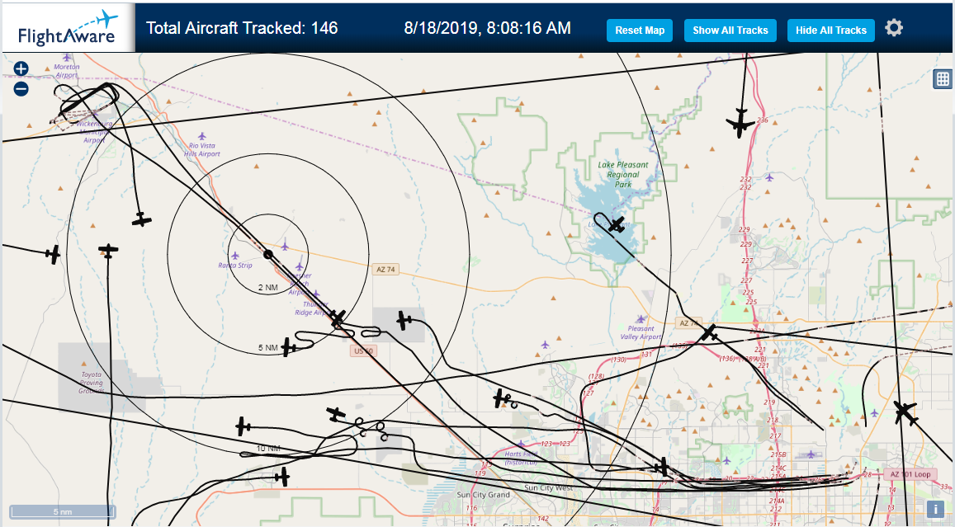
Task: Click the Sun City Grand label
Action: tap(484, 495)
